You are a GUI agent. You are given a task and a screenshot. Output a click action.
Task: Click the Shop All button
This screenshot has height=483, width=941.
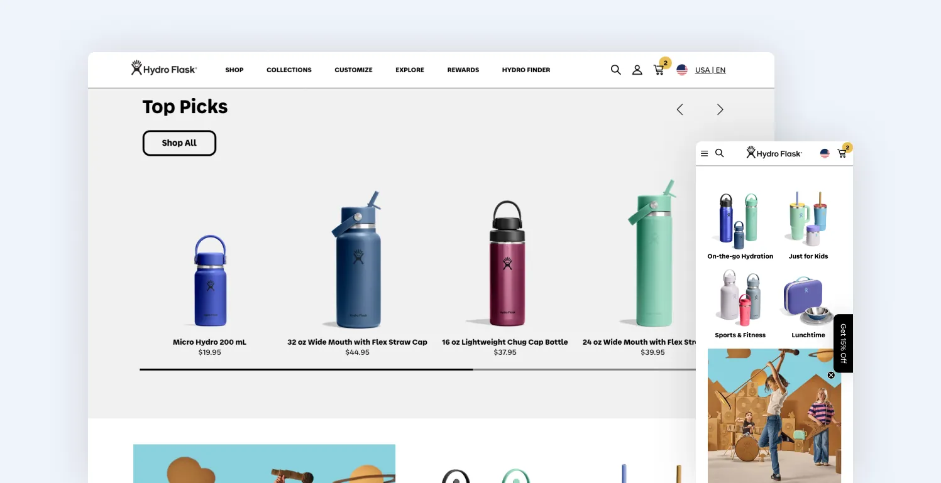(179, 143)
